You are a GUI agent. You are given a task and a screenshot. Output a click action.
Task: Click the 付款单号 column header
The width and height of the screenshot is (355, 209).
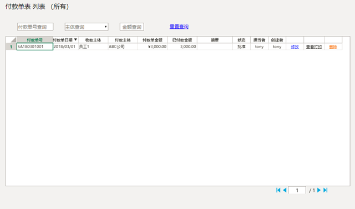34,40
